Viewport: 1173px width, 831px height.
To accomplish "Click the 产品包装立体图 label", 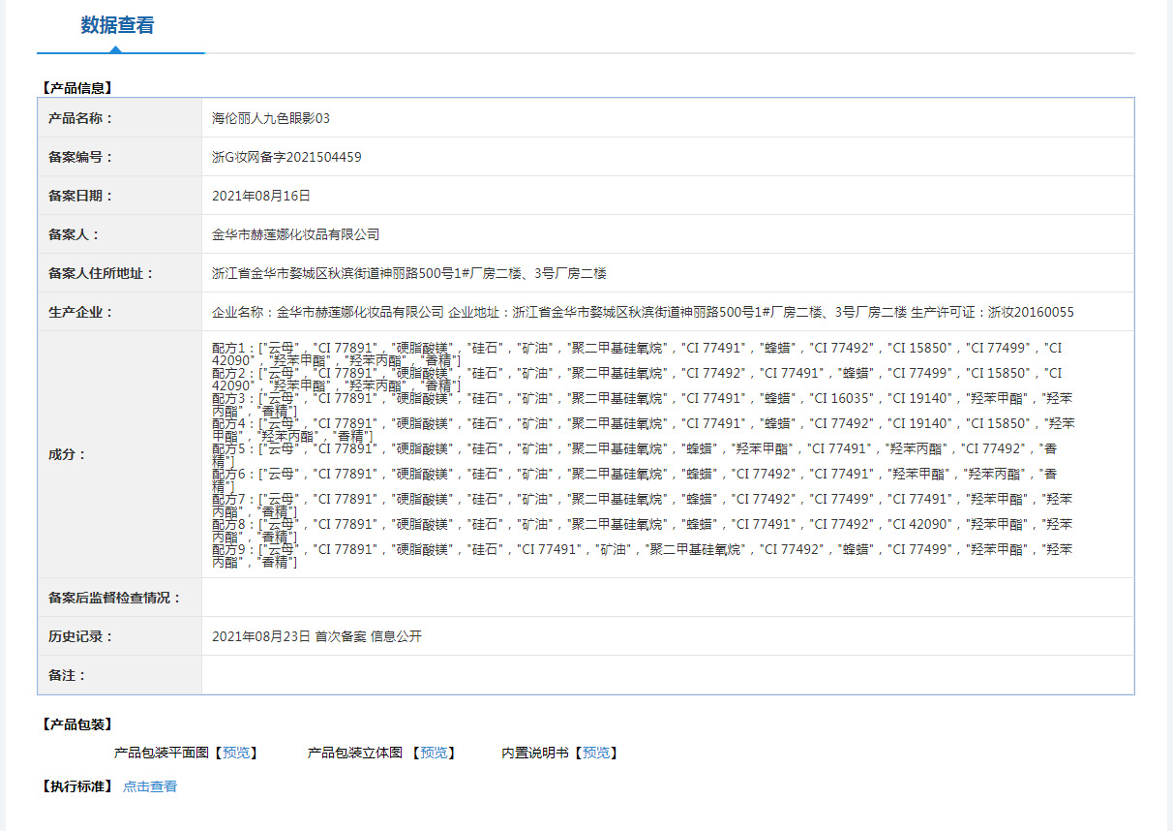I will (x=355, y=753).
